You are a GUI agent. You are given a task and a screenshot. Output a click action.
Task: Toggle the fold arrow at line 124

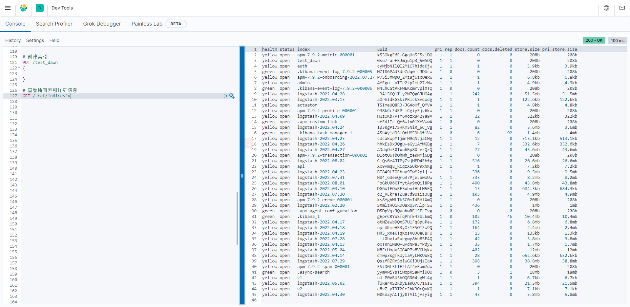click(19, 79)
